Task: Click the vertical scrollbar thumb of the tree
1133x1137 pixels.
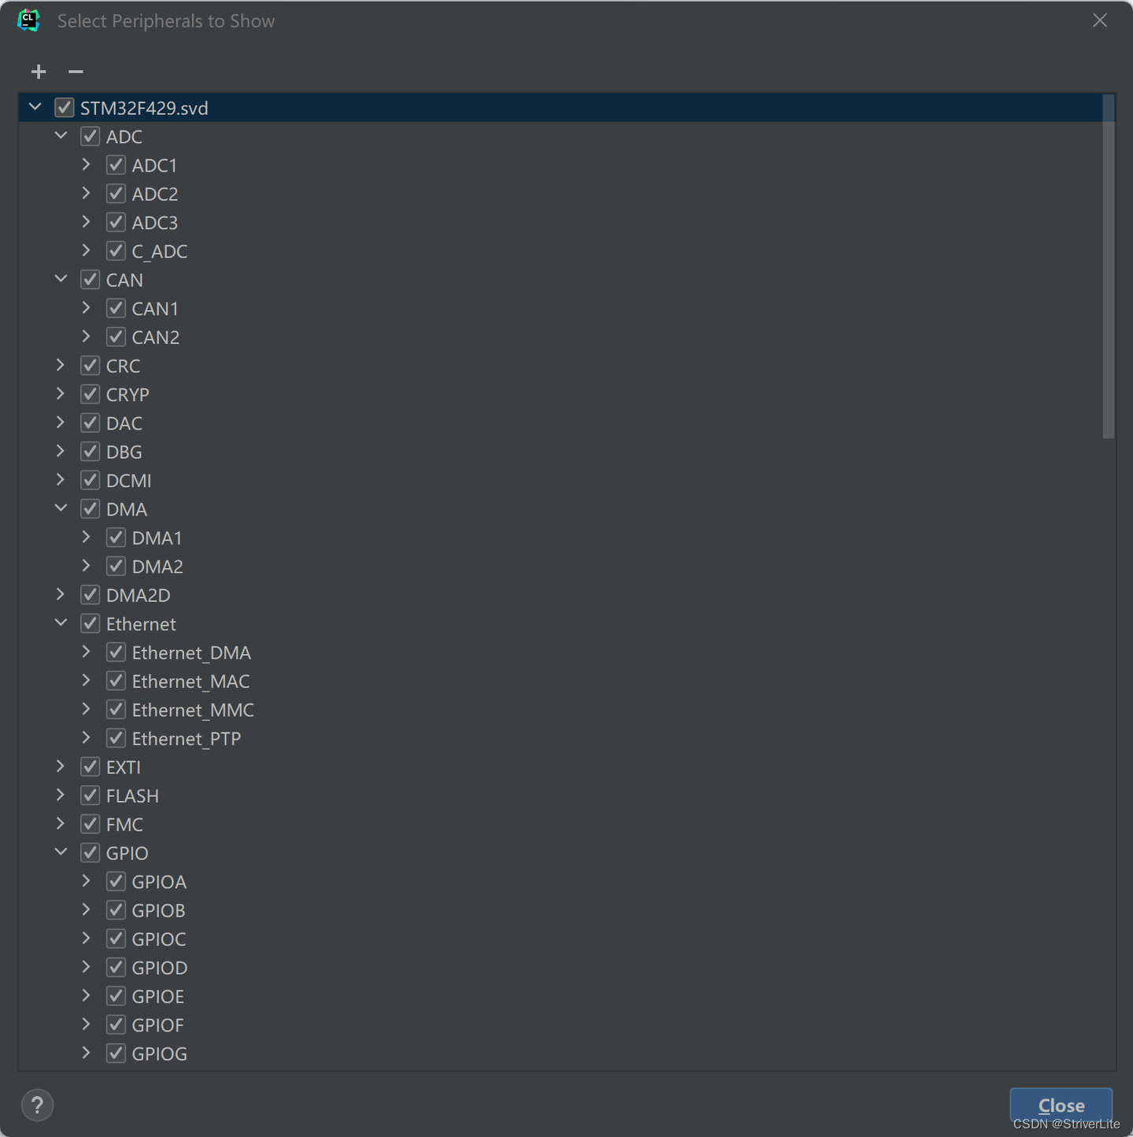Action: pos(1109,267)
